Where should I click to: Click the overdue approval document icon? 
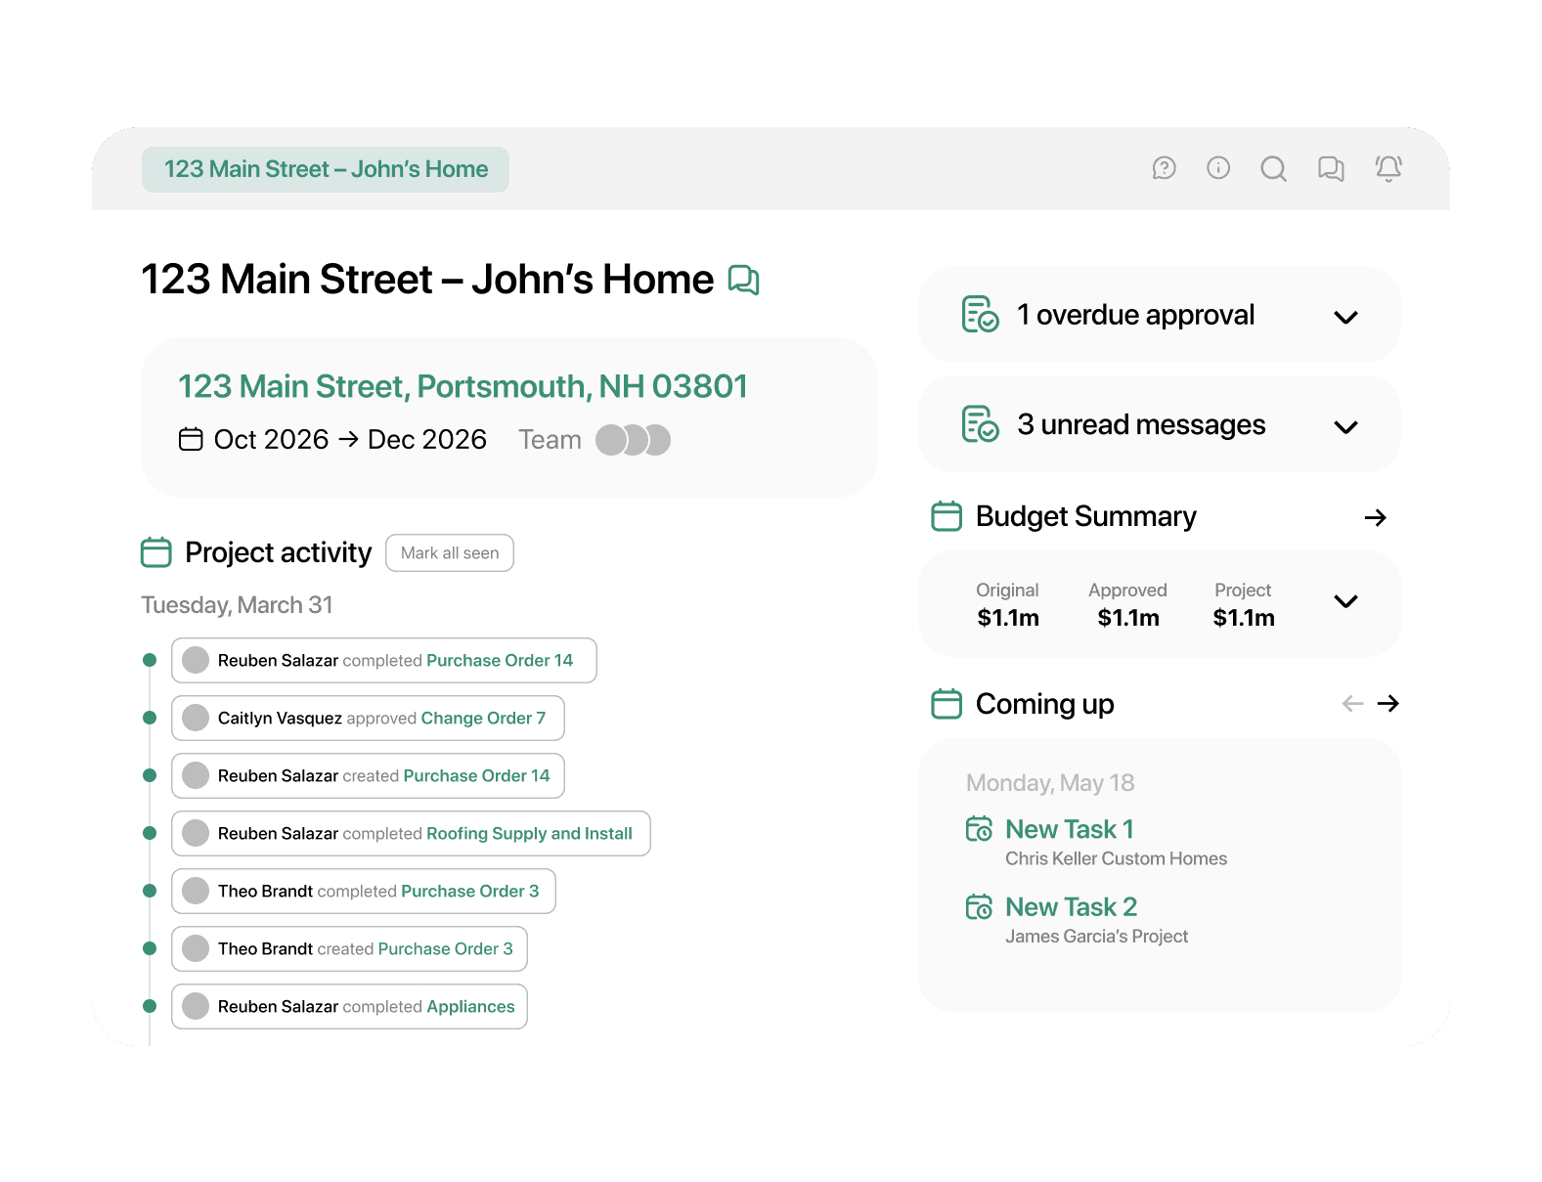click(x=980, y=315)
